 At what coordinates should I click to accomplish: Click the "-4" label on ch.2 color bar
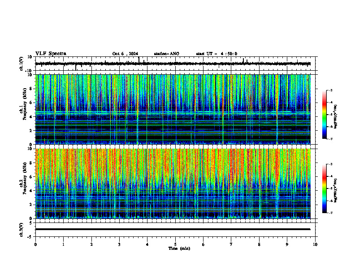330,176
